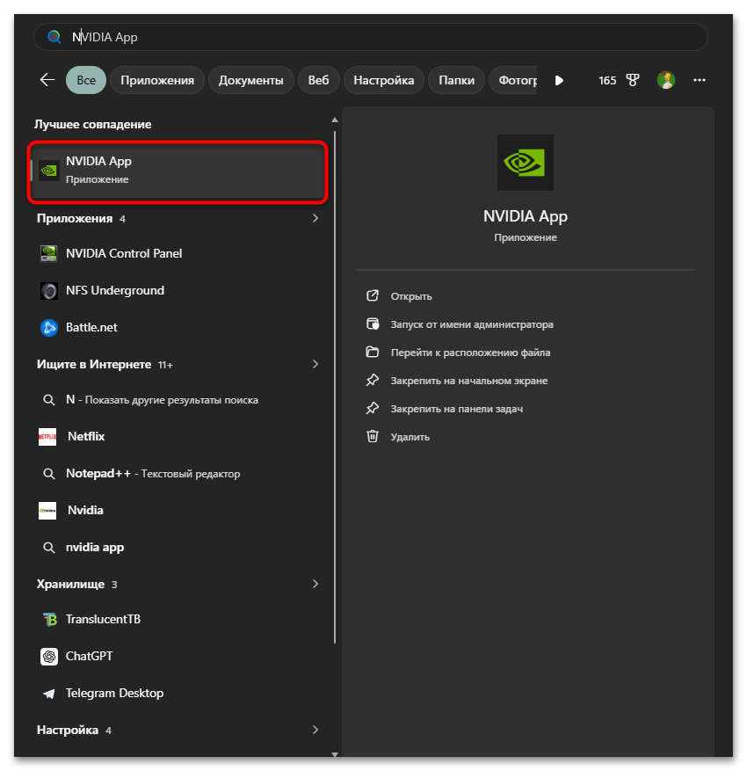Image resolution: width=747 pixels, height=771 pixels.
Task: Click the 165 rewards points counter
Action: coord(607,80)
